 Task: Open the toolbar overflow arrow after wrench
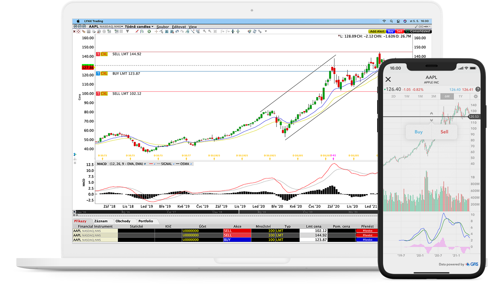[x=266, y=31]
